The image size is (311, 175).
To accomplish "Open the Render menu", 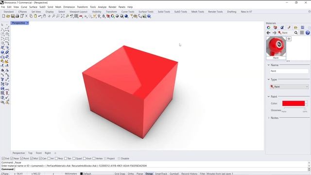I will 112,7.
